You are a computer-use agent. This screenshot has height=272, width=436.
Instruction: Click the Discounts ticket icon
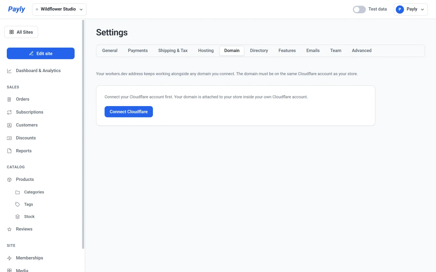tap(9, 138)
